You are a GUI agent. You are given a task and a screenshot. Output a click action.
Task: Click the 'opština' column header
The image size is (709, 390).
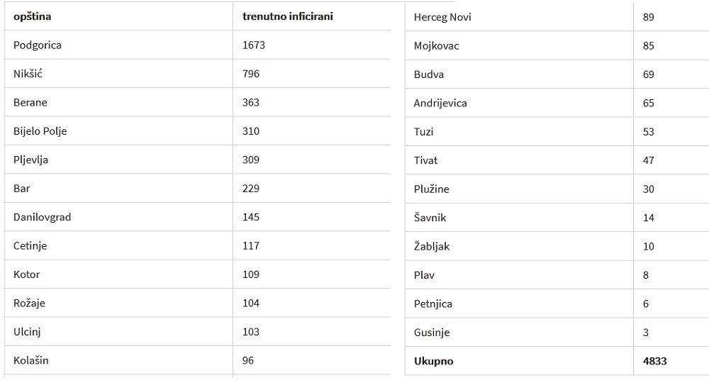[x=32, y=17]
